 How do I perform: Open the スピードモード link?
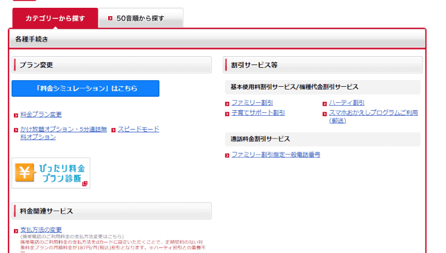pos(138,129)
